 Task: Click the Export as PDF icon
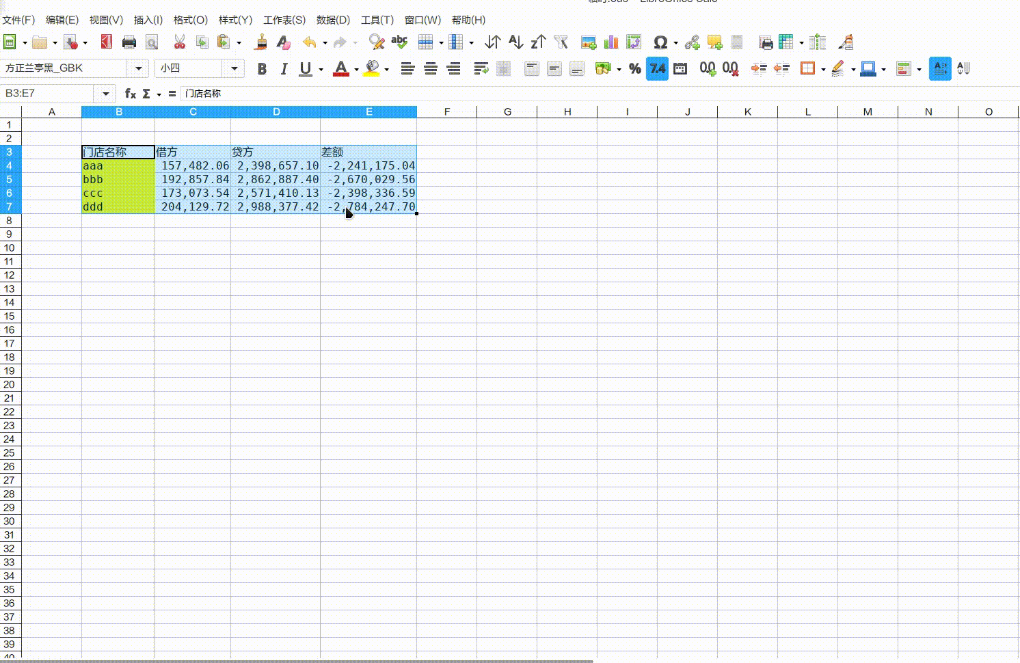(x=106, y=42)
